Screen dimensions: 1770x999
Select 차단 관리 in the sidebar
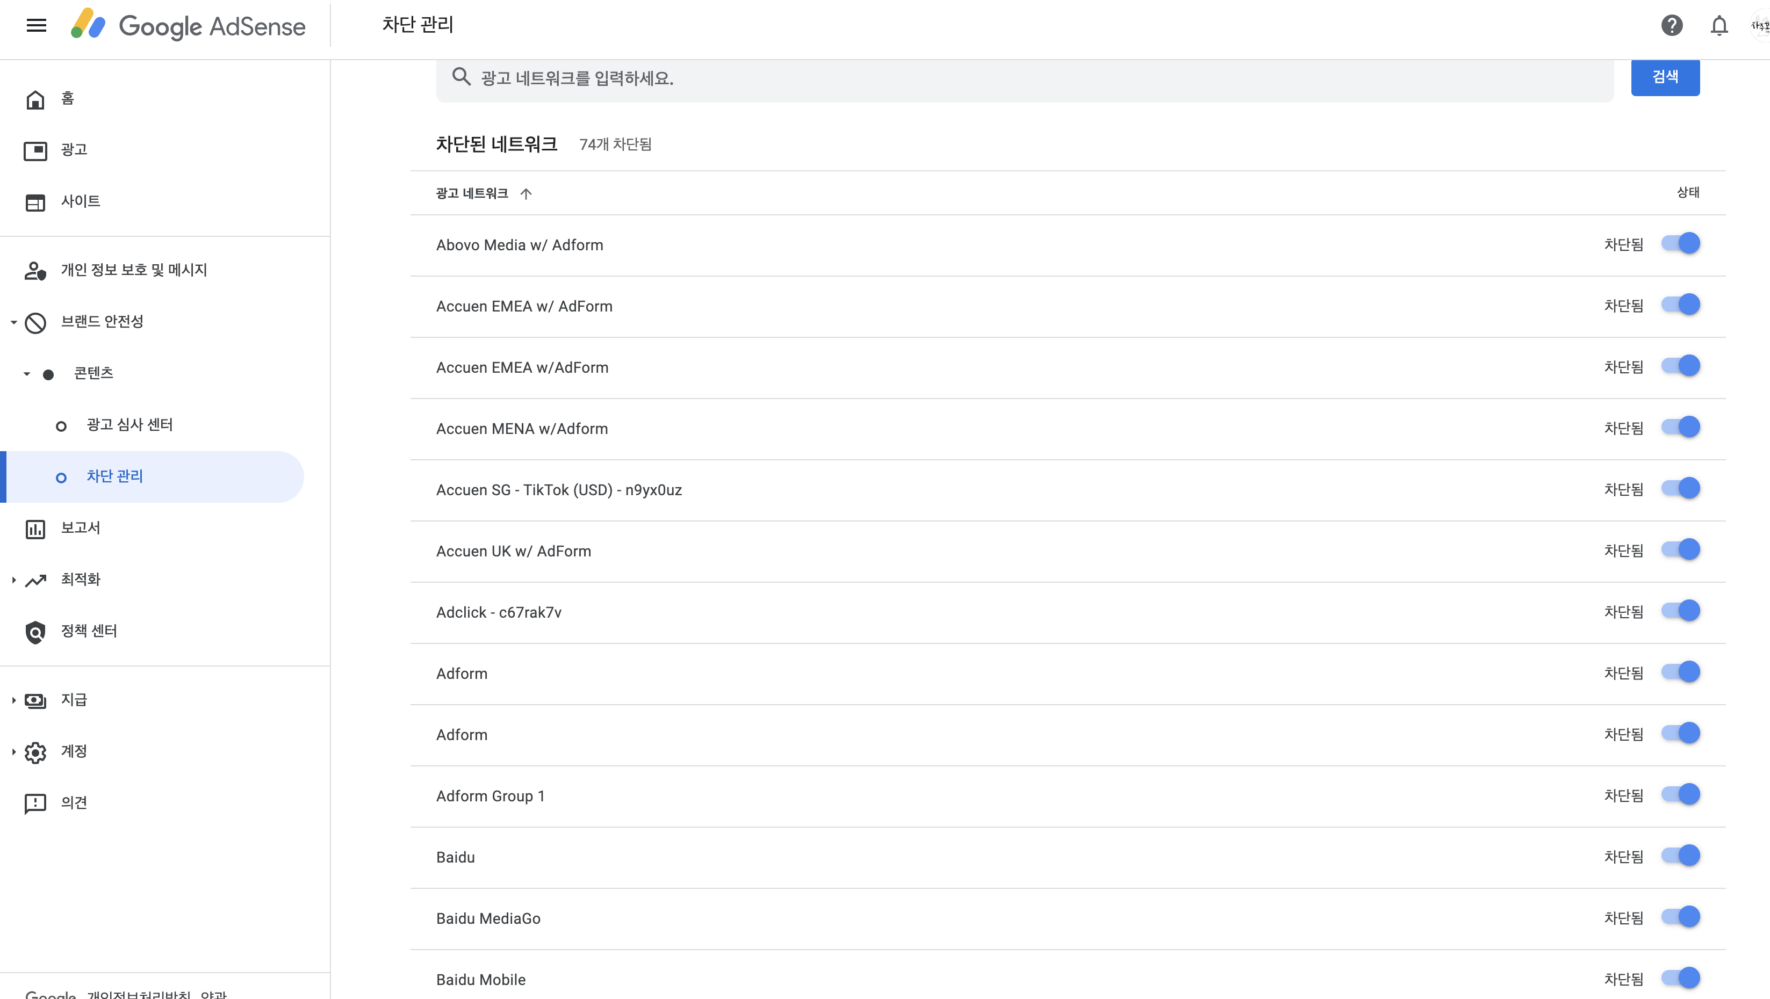pos(152,477)
